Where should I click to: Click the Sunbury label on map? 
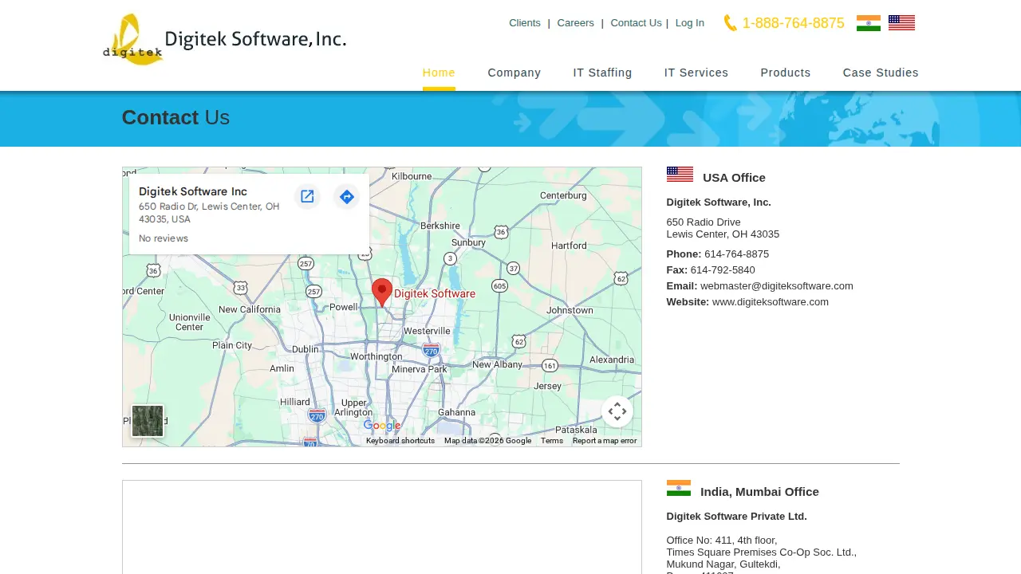coord(469,242)
